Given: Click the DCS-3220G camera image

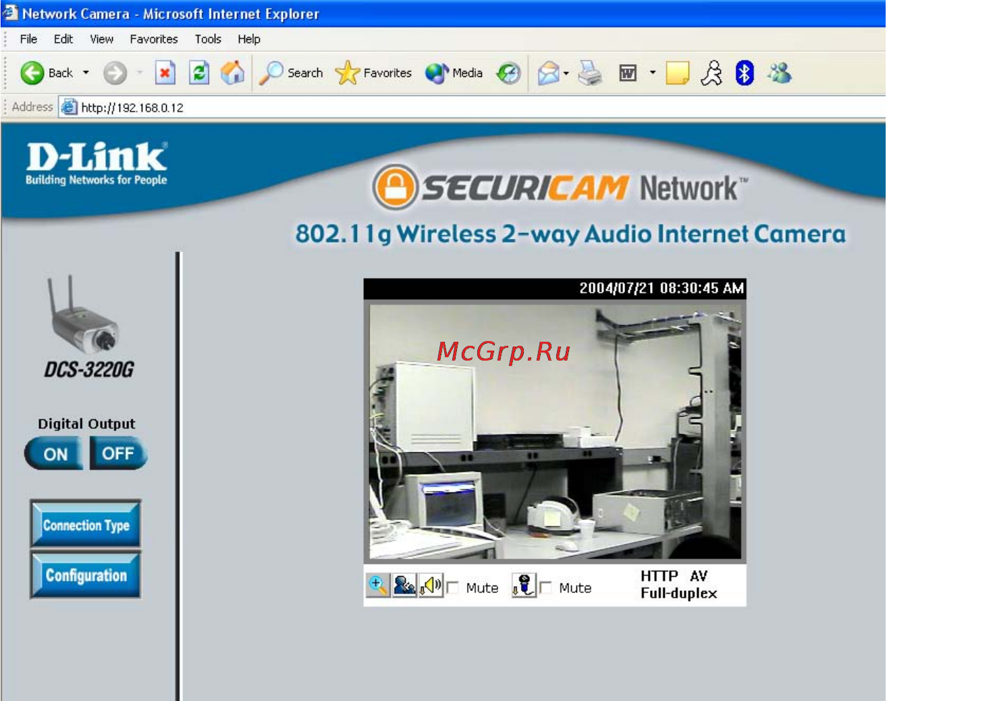Looking at the screenshot, I should pos(84,315).
